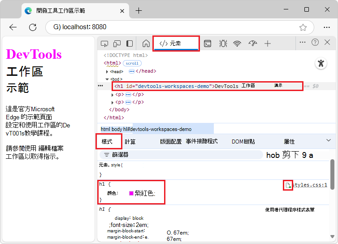Click the font-size: 2em declaration
The width and height of the screenshot is (338, 244).
(129, 225)
